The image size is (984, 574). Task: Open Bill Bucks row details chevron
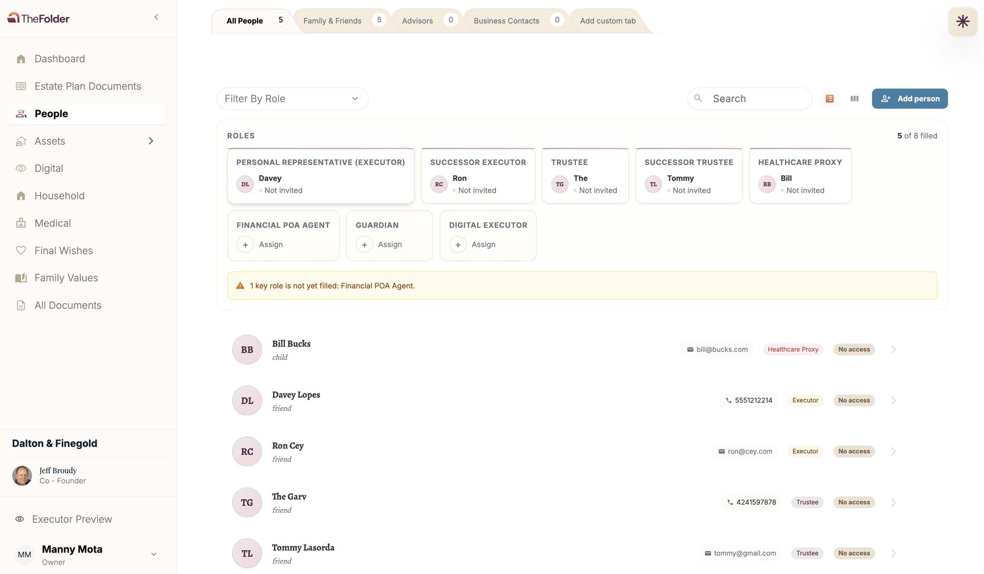click(x=893, y=349)
